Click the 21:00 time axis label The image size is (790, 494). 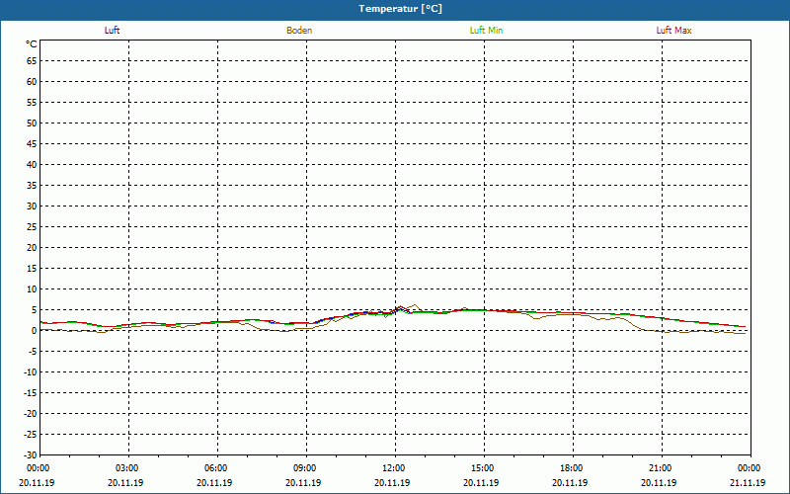pos(659,468)
